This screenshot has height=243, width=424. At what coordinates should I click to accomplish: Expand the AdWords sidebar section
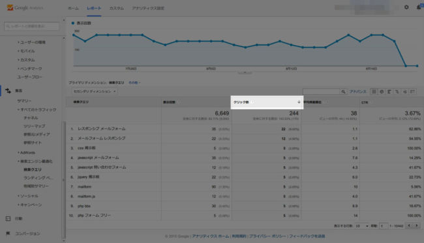point(27,152)
